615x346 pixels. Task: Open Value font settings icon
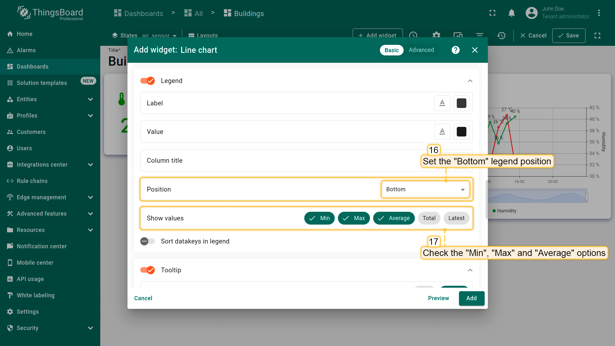[x=442, y=132]
